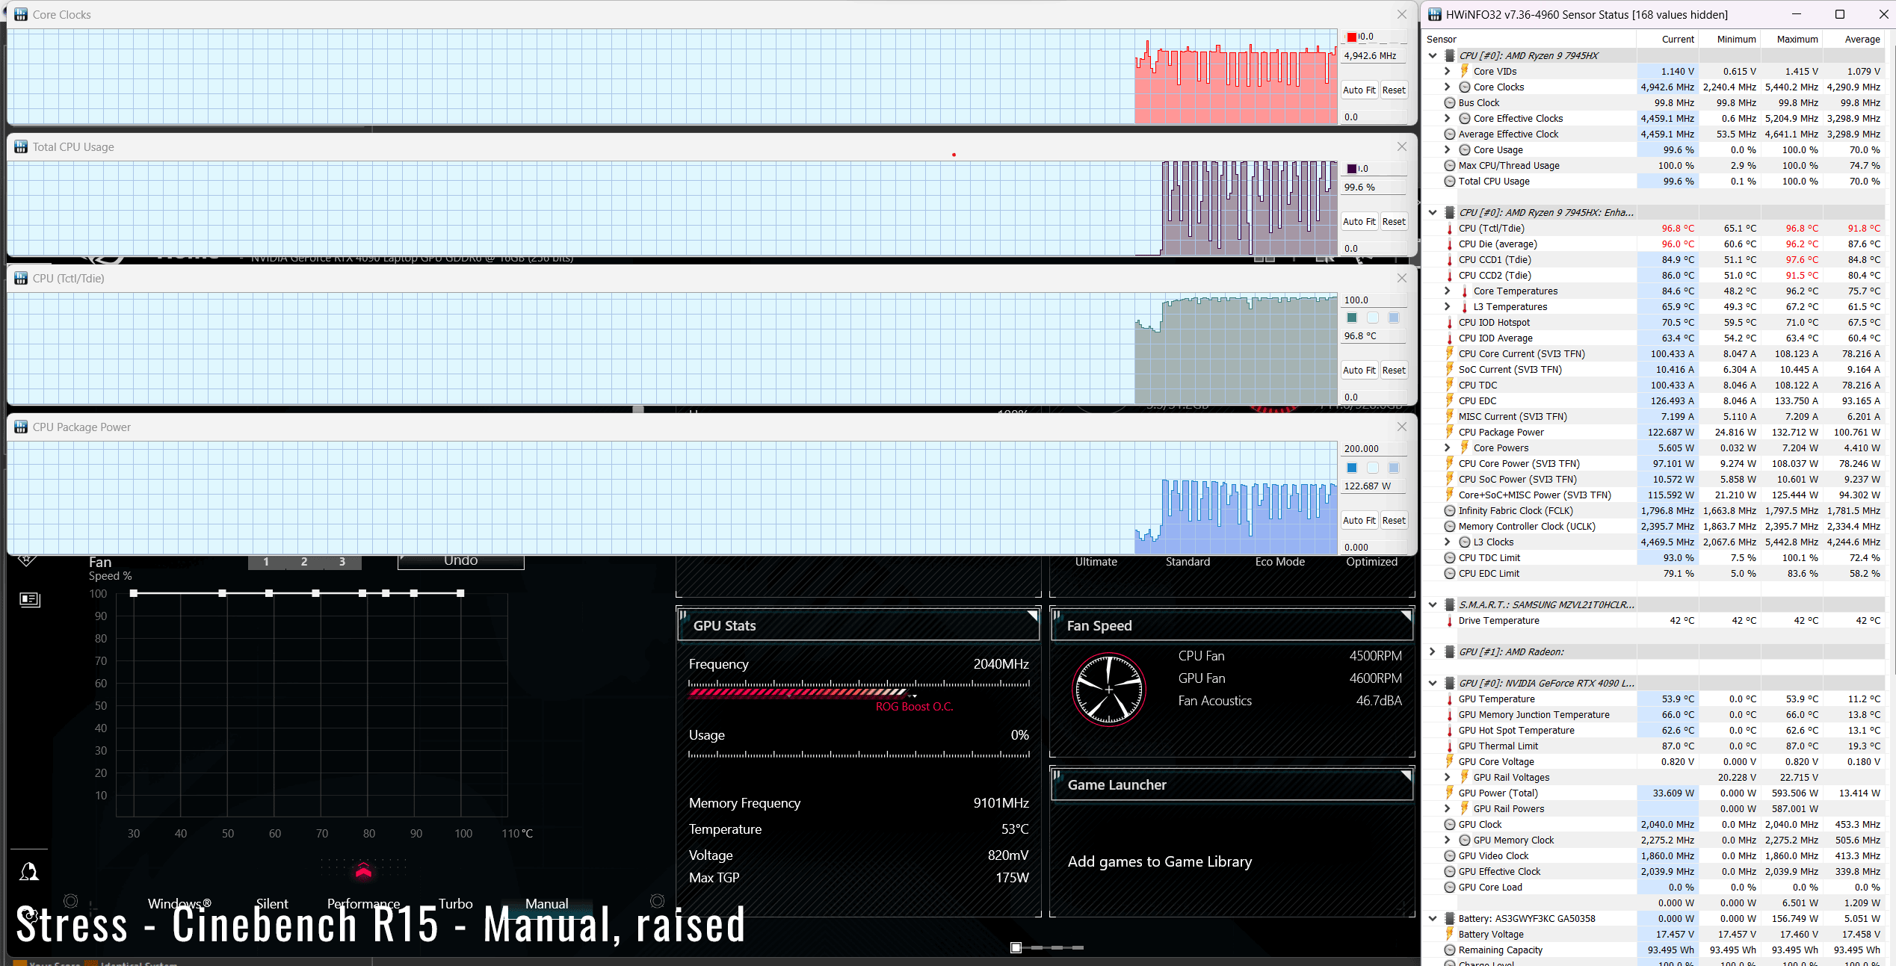Image resolution: width=1896 pixels, height=966 pixels.
Task: Expand the Core Clocks sensor row
Action: tap(1447, 87)
